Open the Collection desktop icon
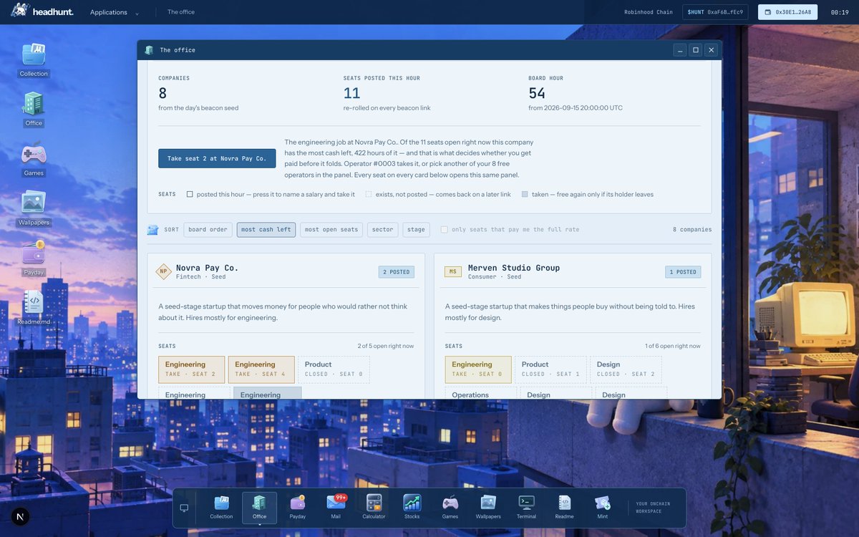The width and height of the screenshot is (859, 537). pos(34,59)
